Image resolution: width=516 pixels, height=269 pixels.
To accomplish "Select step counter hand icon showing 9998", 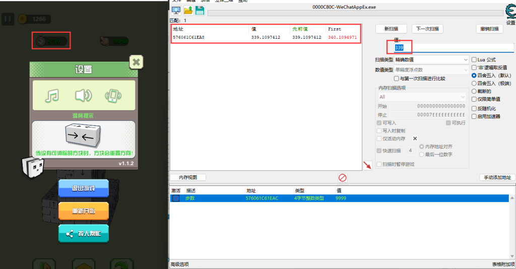I will [x=105, y=41].
